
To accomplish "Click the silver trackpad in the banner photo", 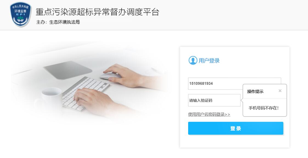I will (x=67, y=70).
